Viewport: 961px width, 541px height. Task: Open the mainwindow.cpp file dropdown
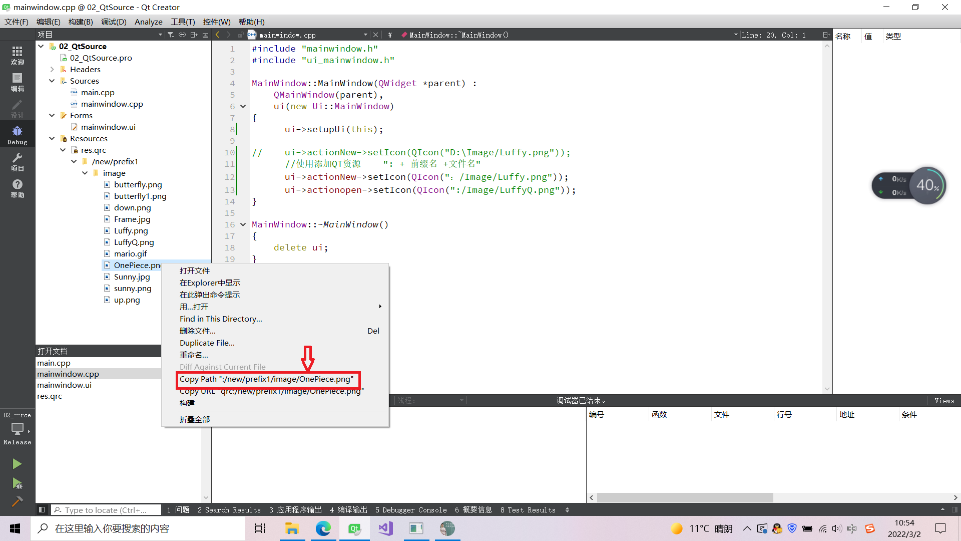[x=365, y=35]
